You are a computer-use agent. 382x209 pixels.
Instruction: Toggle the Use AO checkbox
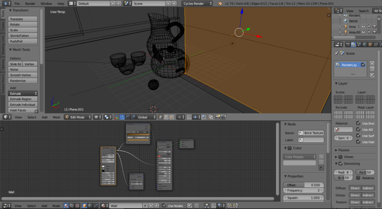358,129
